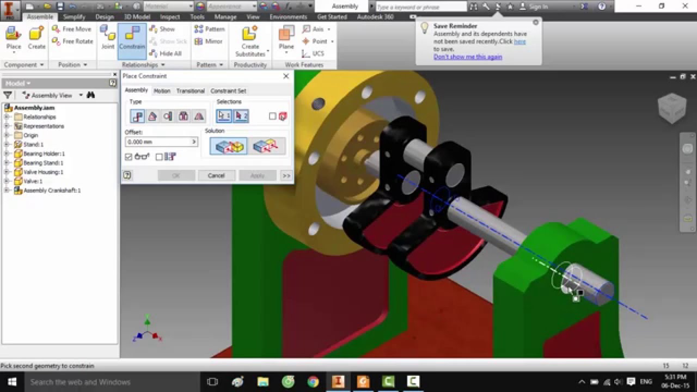Select the Free Rotate tool
Screen dimensions: 697x392
(72, 41)
